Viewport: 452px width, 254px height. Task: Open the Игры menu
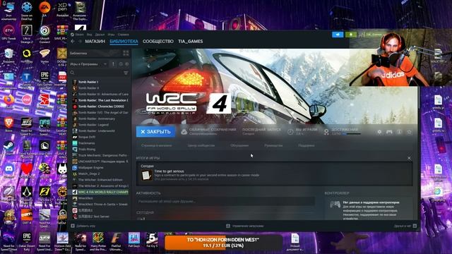(x=111, y=35)
